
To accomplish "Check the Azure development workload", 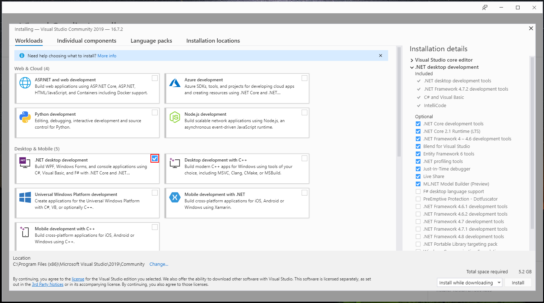I will pyautogui.click(x=304, y=78).
